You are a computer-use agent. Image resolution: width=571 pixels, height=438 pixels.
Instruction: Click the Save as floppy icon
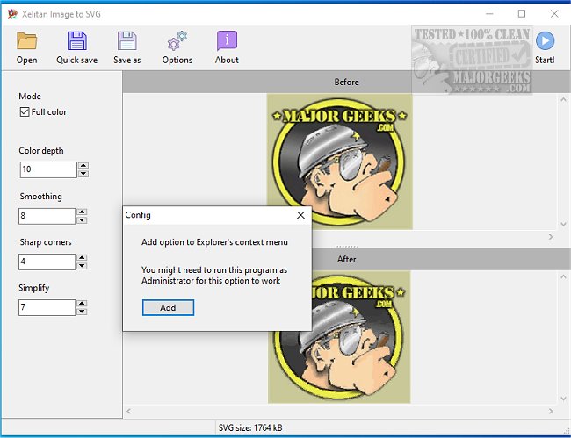coord(126,40)
